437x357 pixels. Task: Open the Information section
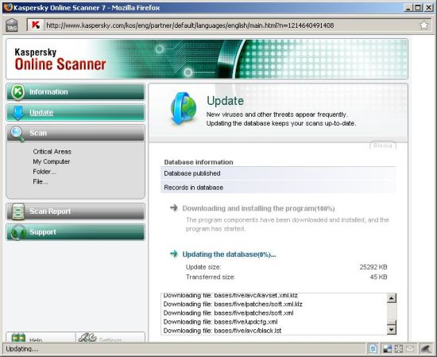pyautogui.click(x=75, y=91)
